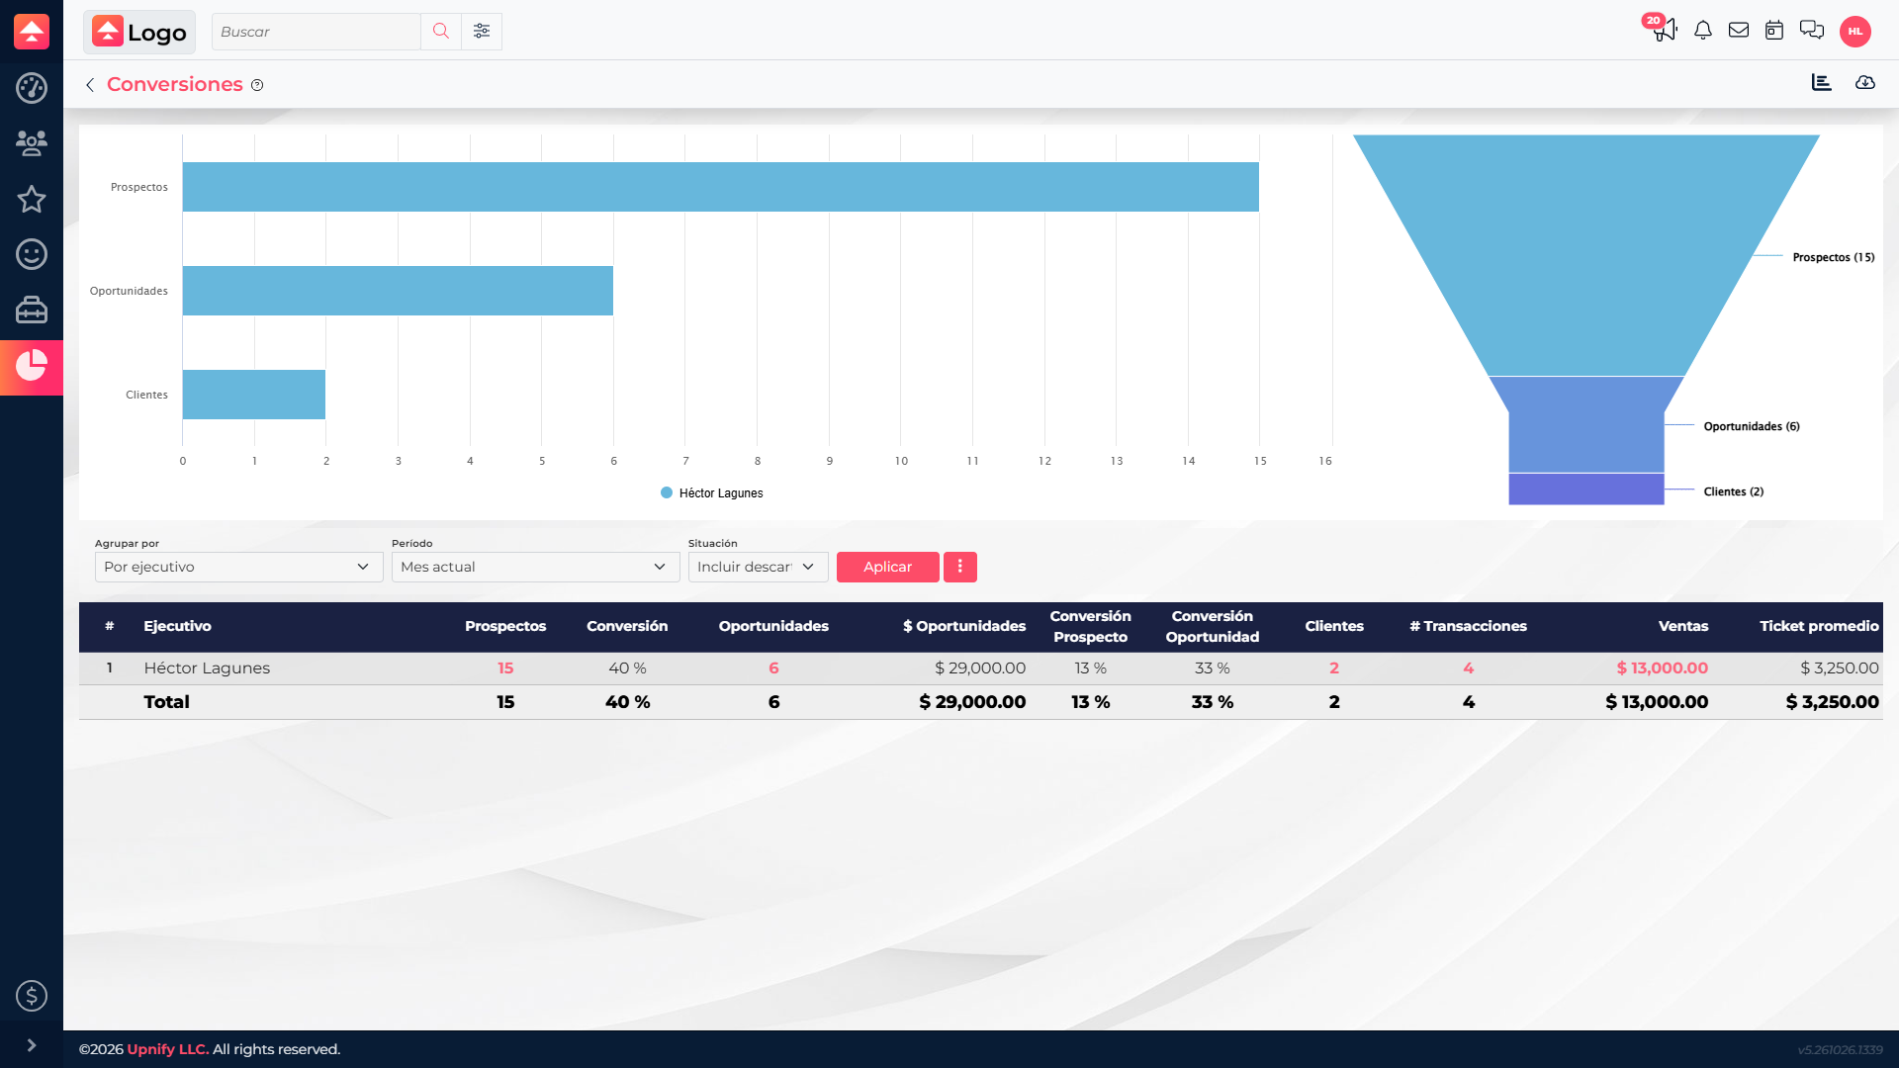The image size is (1899, 1068).
Task: Open the Agrupar por dropdown
Action: 238,567
